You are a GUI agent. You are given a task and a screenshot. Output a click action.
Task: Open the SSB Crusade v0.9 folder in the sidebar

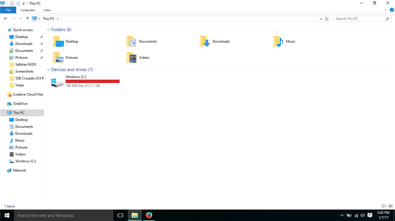[x=27, y=78]
